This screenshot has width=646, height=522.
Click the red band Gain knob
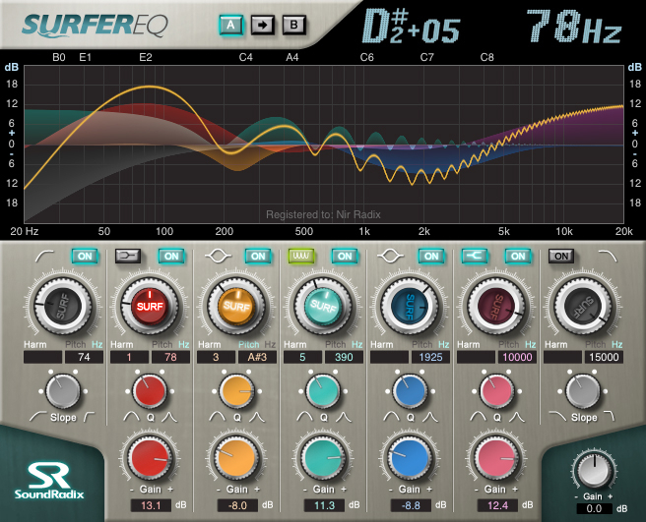pyautogui.click(x=150, y=457)
